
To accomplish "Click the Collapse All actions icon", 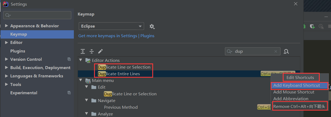I will coord(92,51).
